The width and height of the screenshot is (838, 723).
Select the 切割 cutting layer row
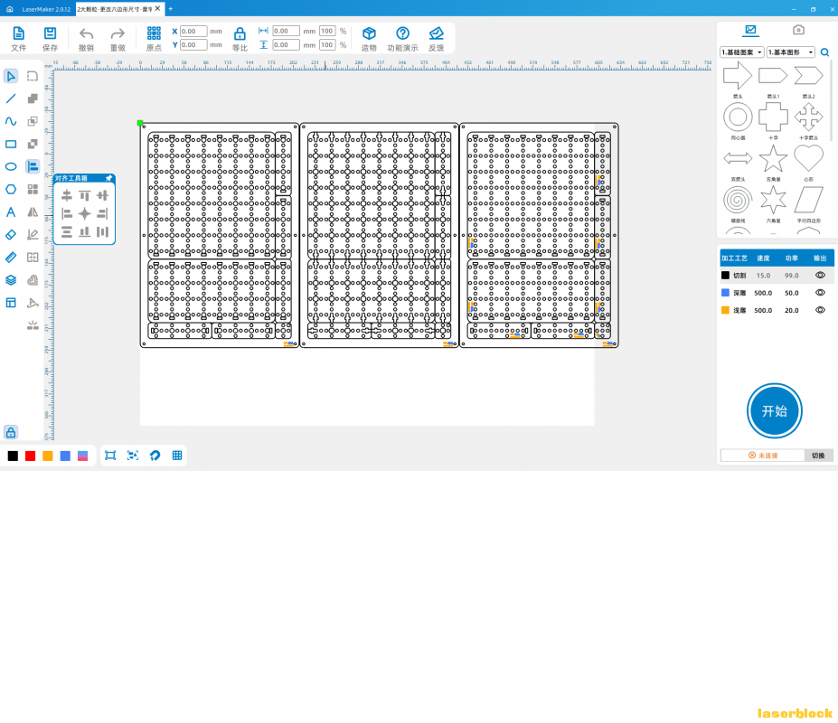click(x=776, y=276)
